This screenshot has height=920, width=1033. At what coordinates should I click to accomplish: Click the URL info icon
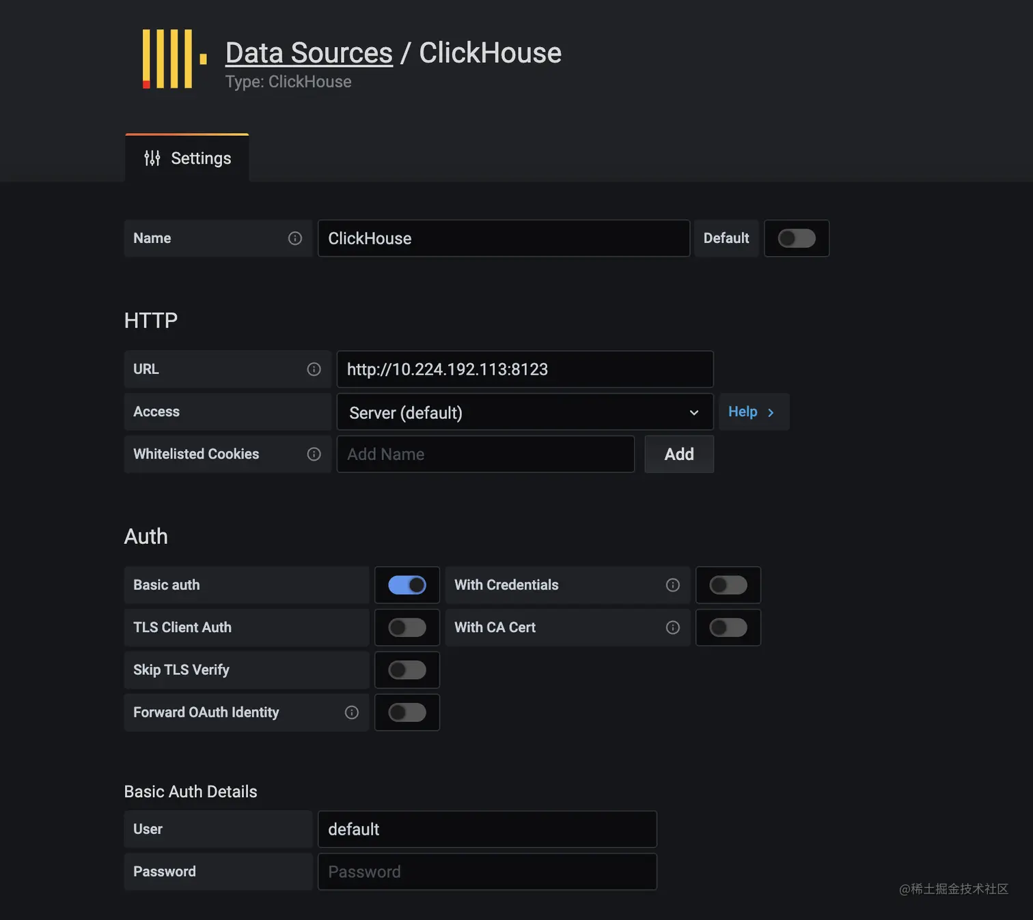(314, 369)
